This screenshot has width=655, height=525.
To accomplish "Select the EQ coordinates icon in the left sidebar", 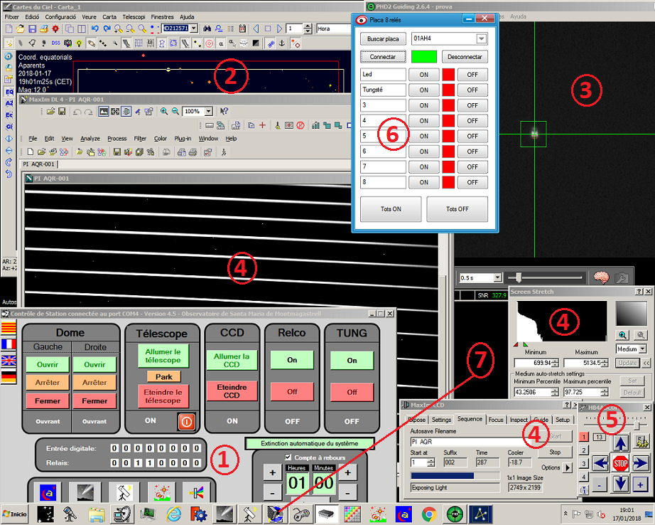I will coord(9,92).
